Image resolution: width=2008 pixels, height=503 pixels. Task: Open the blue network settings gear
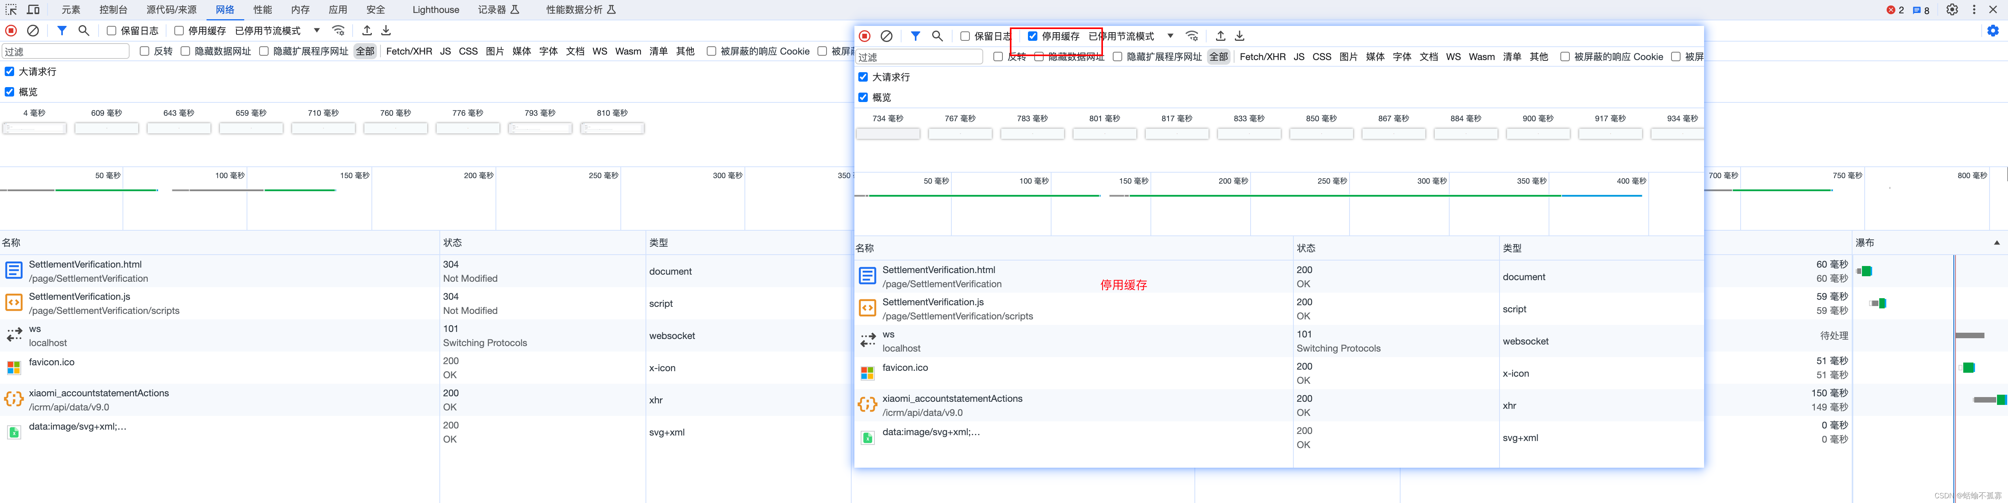click(1992, 30)
